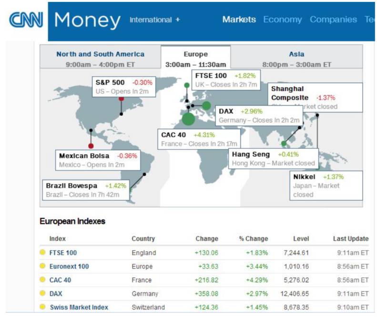This screenshot has width=377, height=317.
Task: Click the European Indexes heading
Action: [72, 221]
